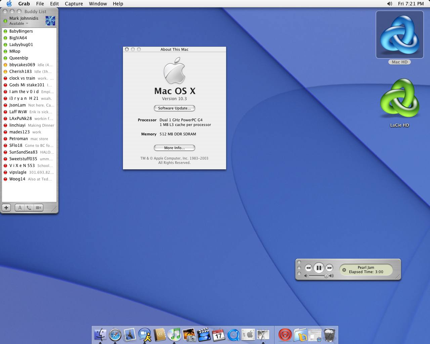Launch QuickTime Player from Dock

point(233,334)
